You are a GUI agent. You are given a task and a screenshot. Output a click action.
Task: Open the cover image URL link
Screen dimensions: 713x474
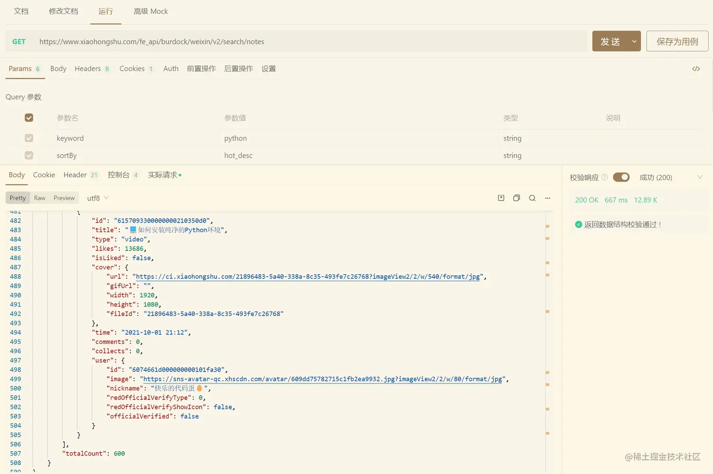(308, 276)
